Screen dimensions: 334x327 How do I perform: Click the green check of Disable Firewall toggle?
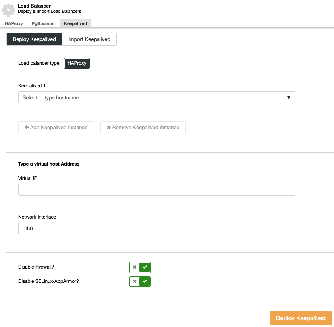click(145, 267)
